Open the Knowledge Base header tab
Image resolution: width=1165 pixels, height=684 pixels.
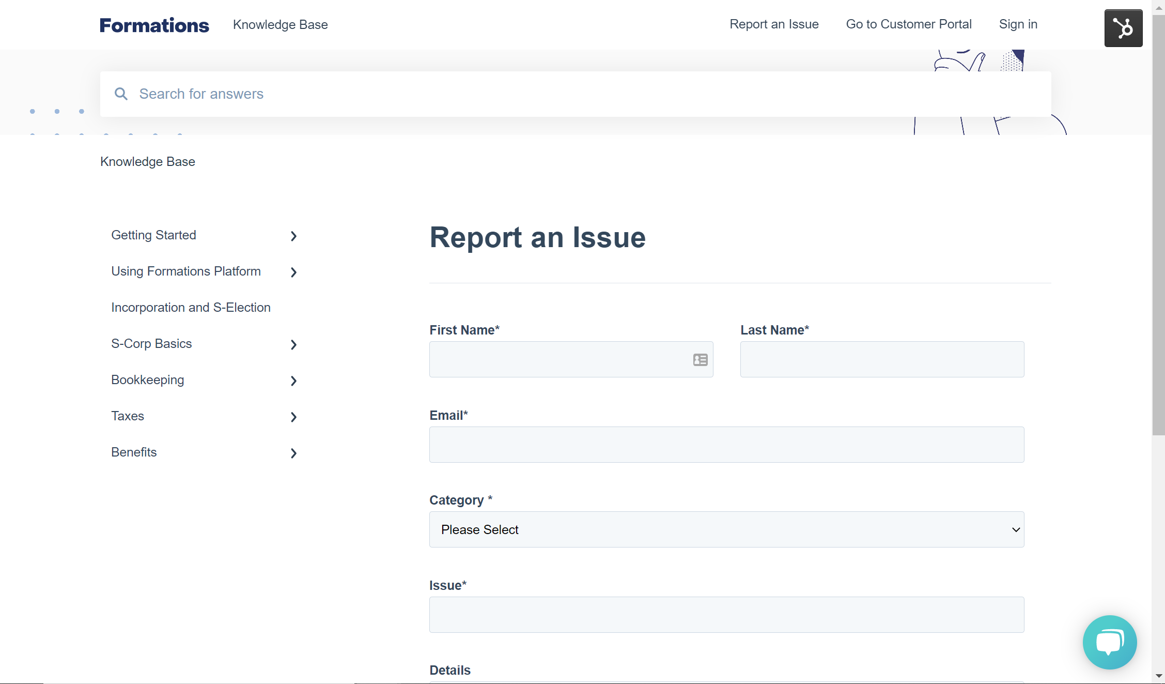point(280,24)
